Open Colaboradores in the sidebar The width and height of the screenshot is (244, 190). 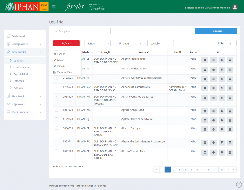point(22,67)
